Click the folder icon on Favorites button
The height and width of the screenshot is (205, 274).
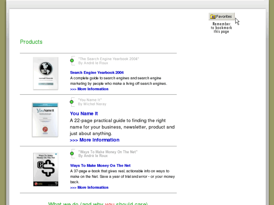coord(213,17)
